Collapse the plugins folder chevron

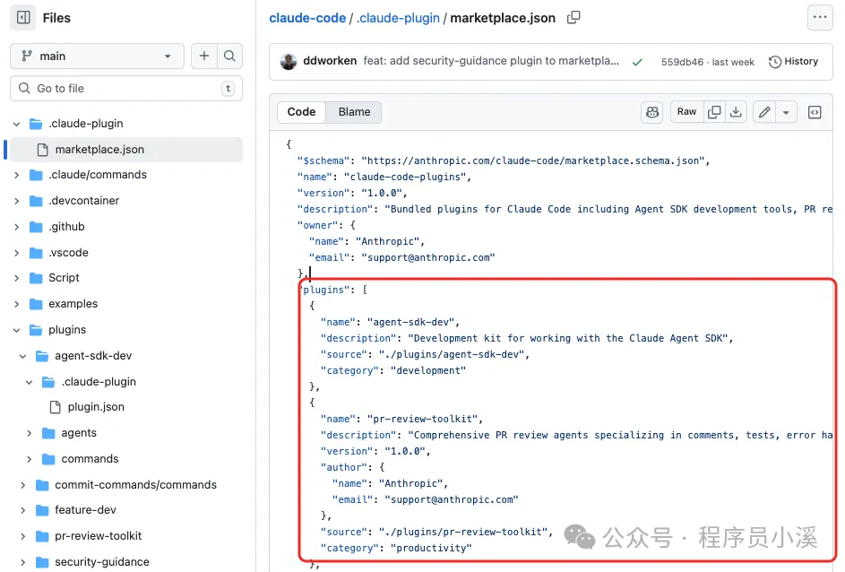(x=17, y=330)
